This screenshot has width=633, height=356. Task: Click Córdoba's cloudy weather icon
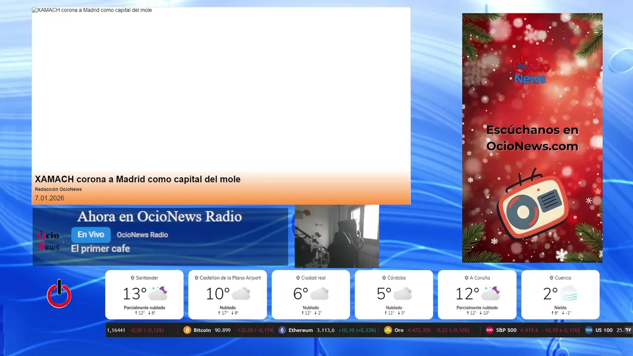pos(403,294)
